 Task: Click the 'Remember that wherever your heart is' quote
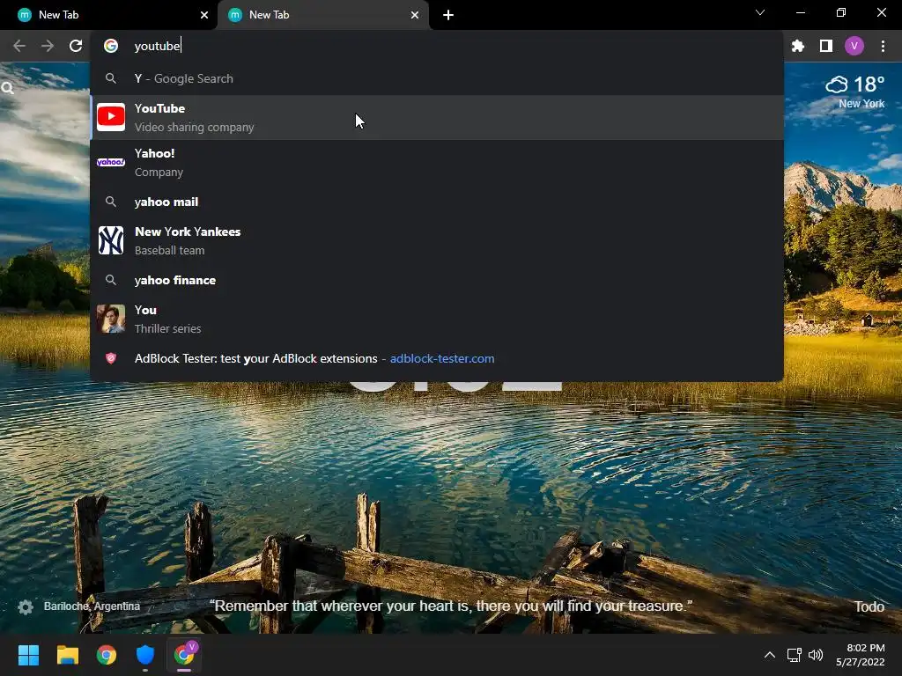[x=451, y=606]
